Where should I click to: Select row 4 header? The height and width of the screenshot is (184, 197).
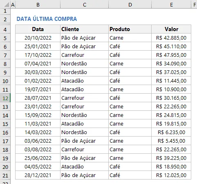tap(5, 29)
